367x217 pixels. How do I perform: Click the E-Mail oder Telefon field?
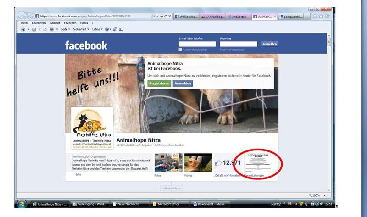(197, 44)
